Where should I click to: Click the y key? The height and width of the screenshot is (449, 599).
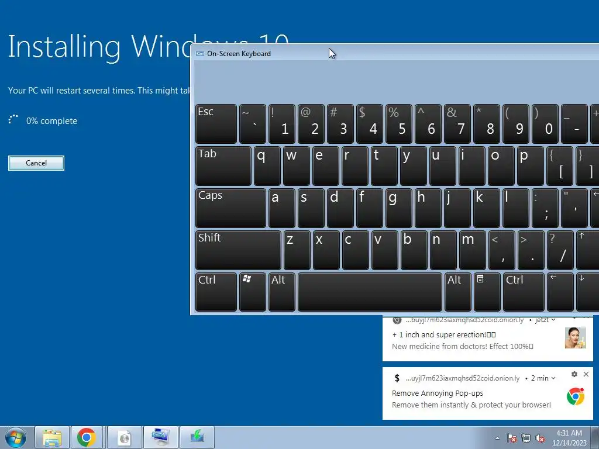coord(414,166)
